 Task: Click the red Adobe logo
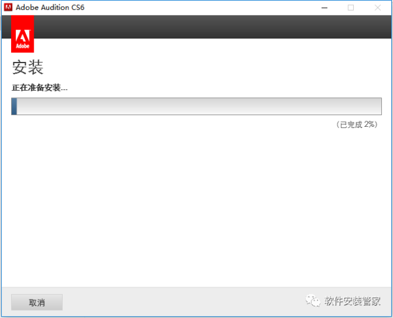click(22, 34)
